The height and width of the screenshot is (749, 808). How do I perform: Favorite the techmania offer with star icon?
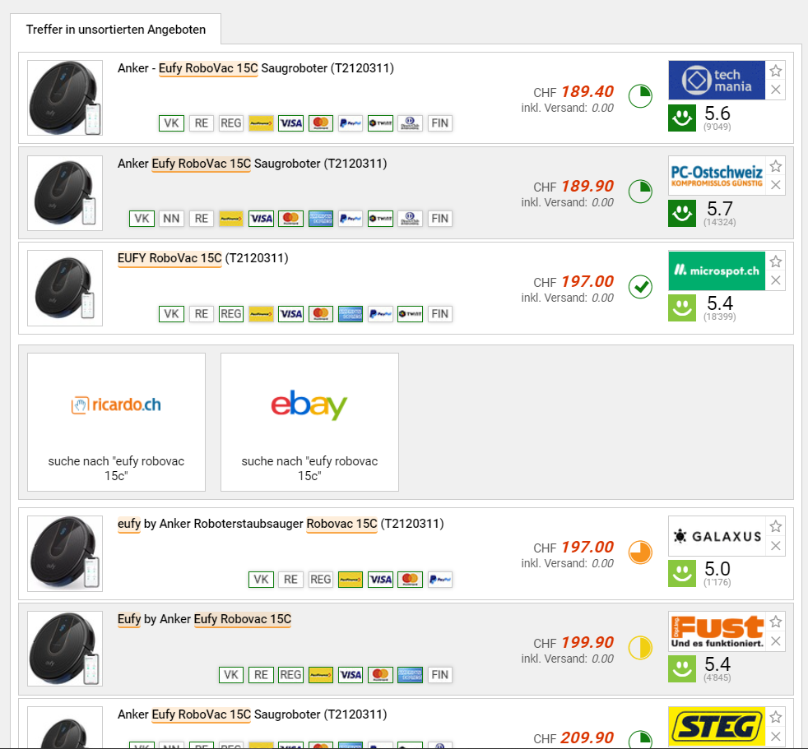tap(776, 71)
